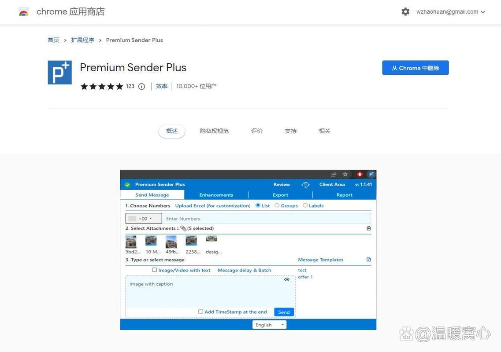
Task: Click the trash icon to clear attachments
Action: (x=369, y=228)
